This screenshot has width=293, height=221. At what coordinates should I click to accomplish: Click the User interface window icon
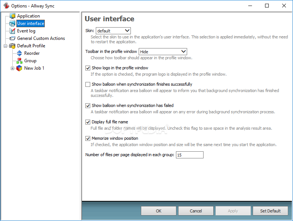pyautogui.click(x=12, y=23)
